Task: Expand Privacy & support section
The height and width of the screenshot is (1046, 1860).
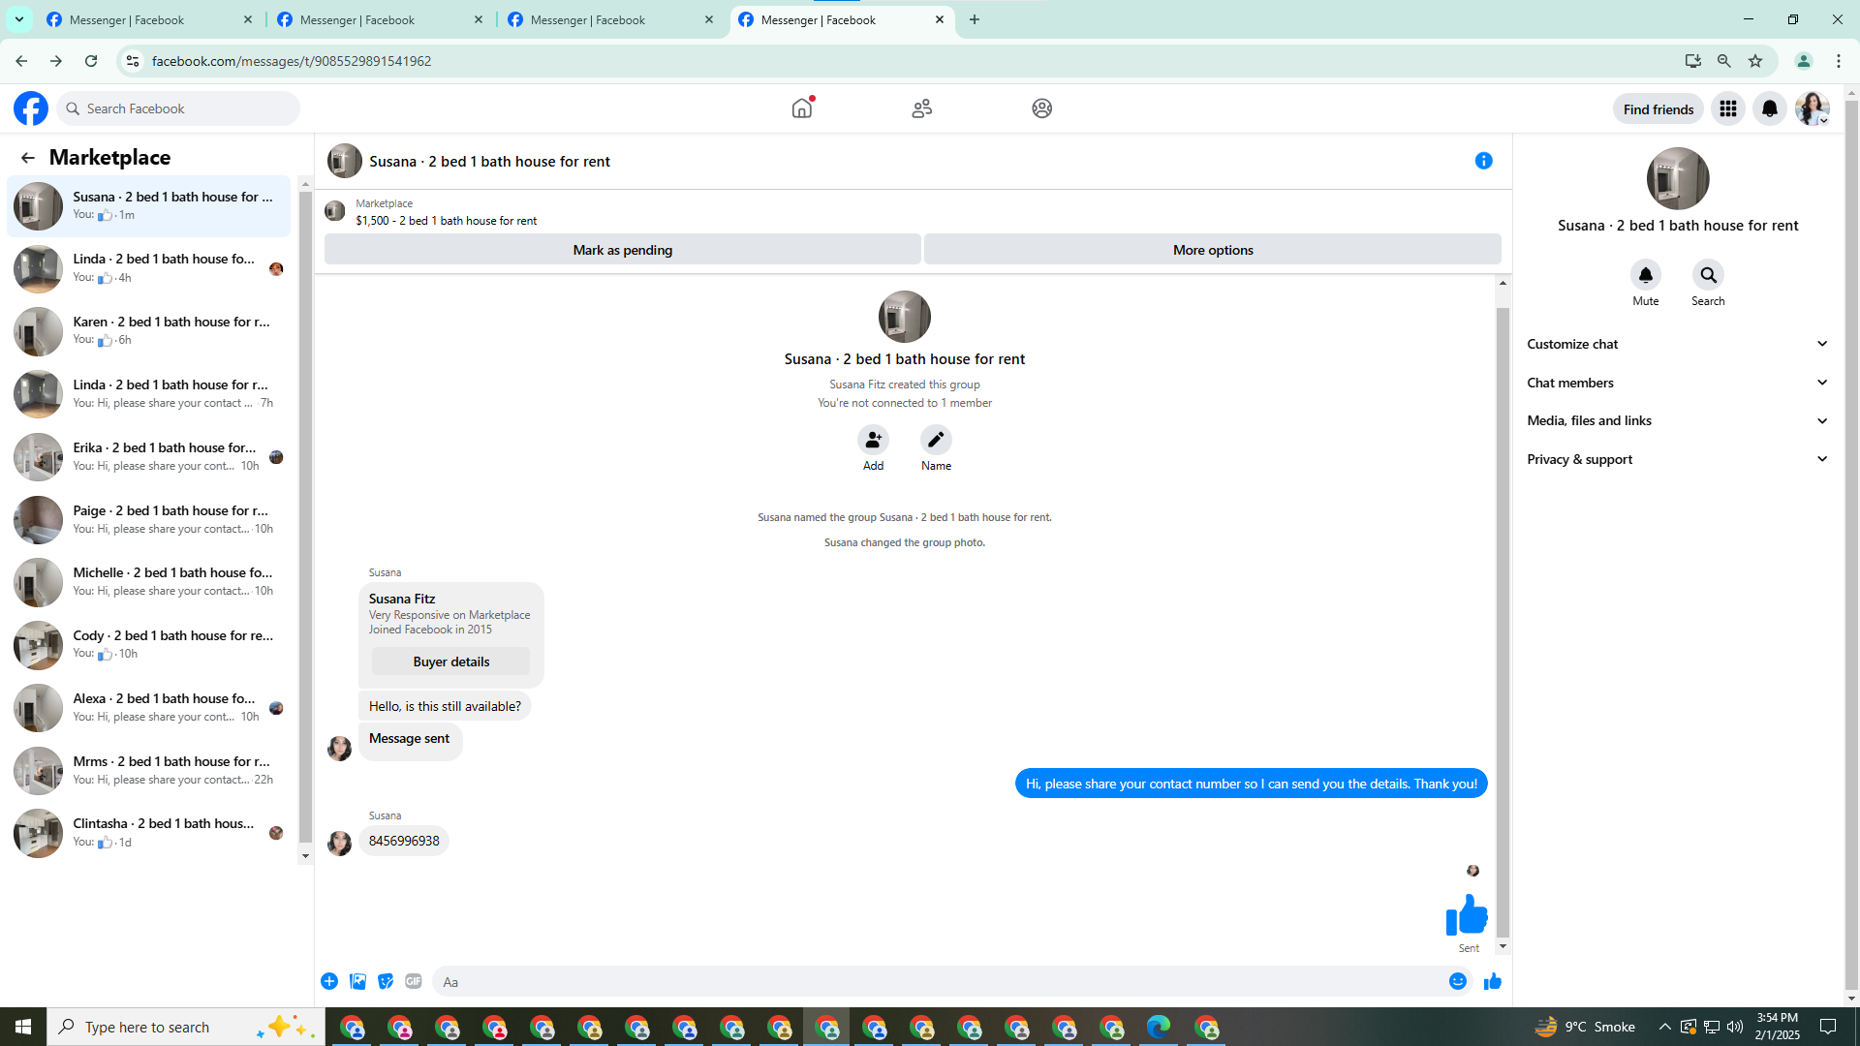Action: coord(1677,459)
